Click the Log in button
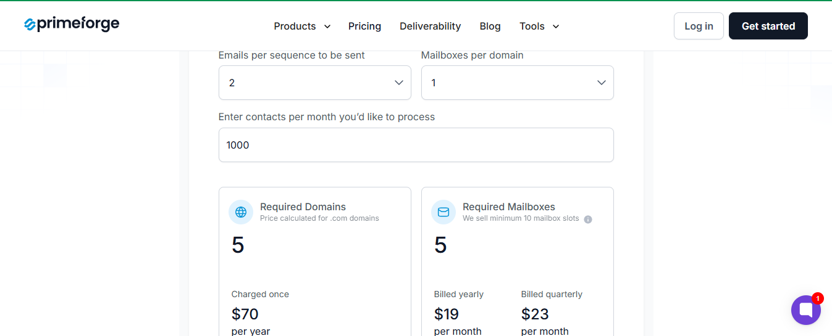This screenshot has width=832, height=336. [x=699, y=26]
